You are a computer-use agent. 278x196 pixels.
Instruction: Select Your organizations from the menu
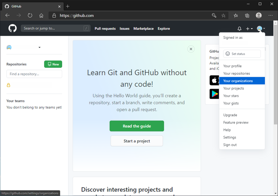tap(242, 81)
